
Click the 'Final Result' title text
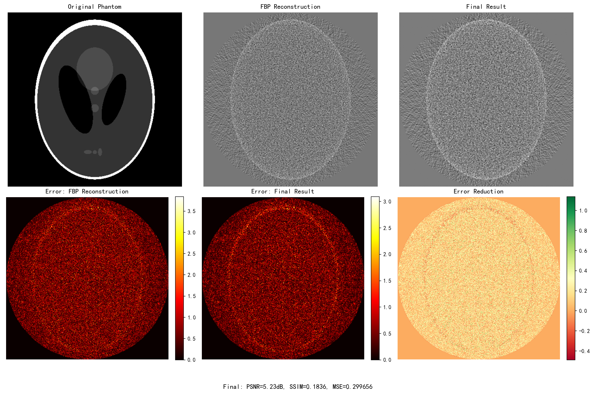tap(486, 7)
